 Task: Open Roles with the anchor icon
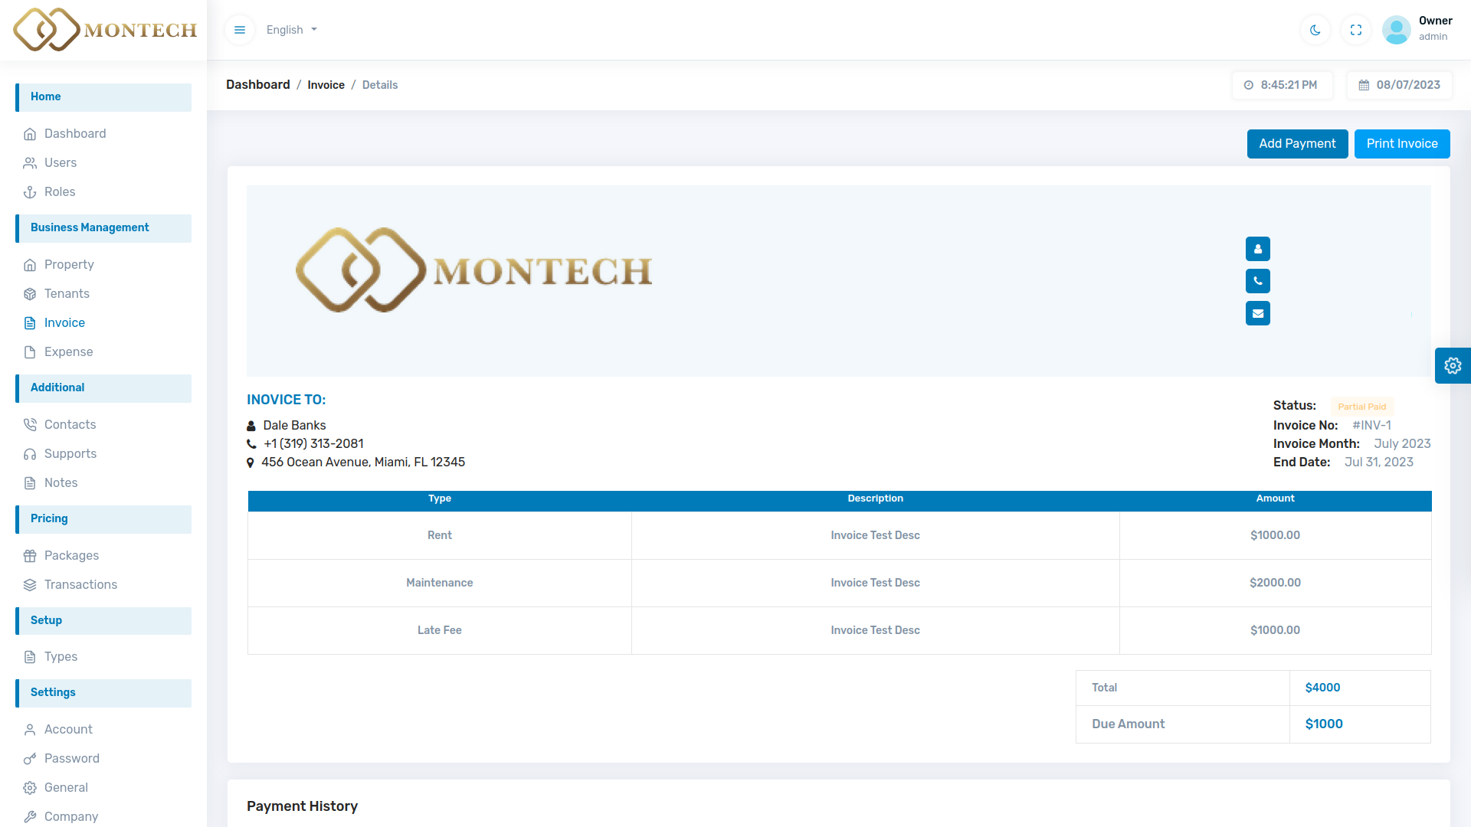tap(60, 192)
